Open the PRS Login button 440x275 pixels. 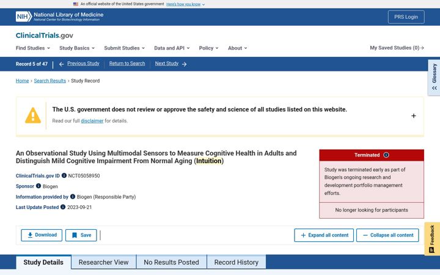[406, 17]
